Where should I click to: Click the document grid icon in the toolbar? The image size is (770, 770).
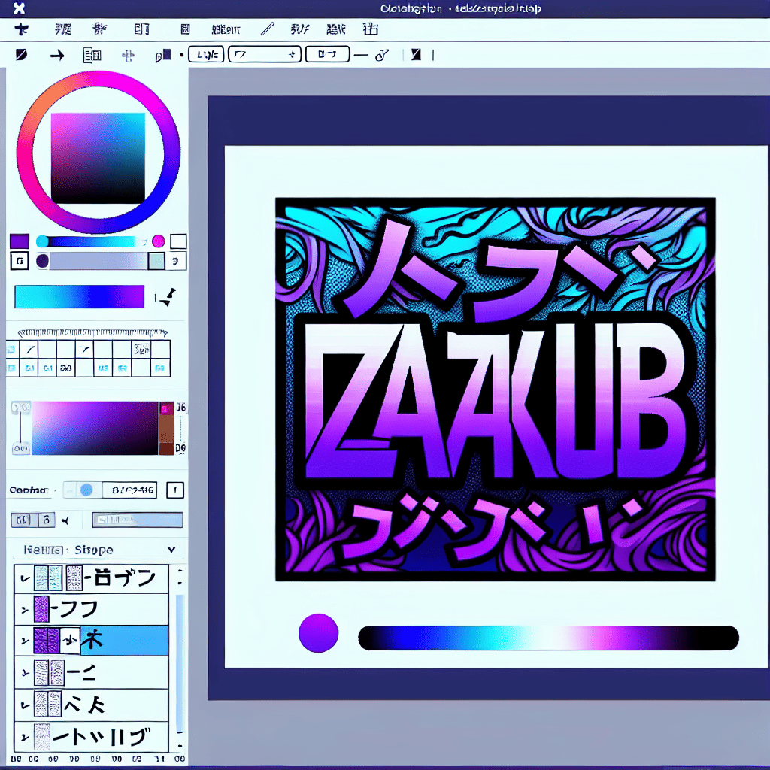click(92, 55)
